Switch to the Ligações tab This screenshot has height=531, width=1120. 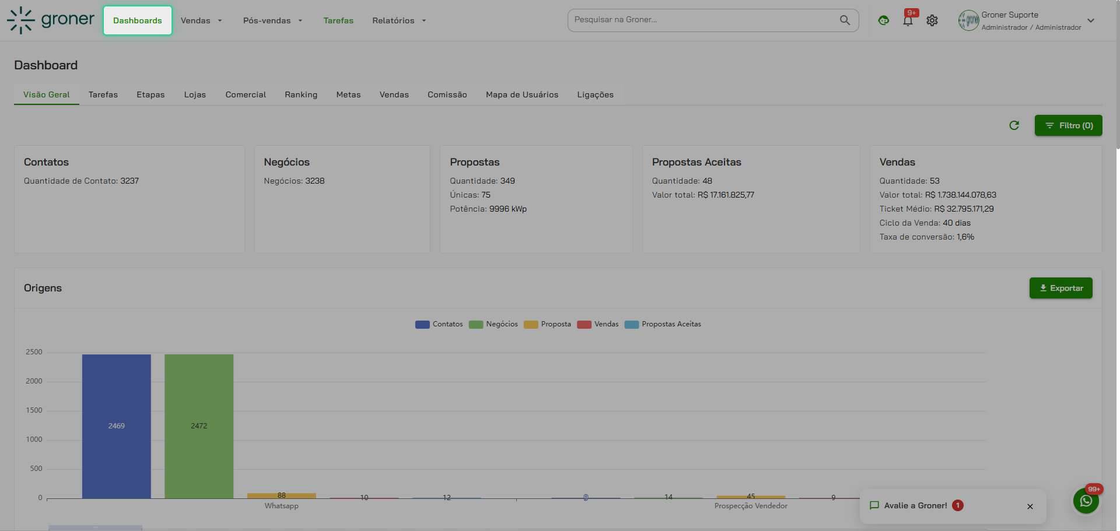click(596, 94)
